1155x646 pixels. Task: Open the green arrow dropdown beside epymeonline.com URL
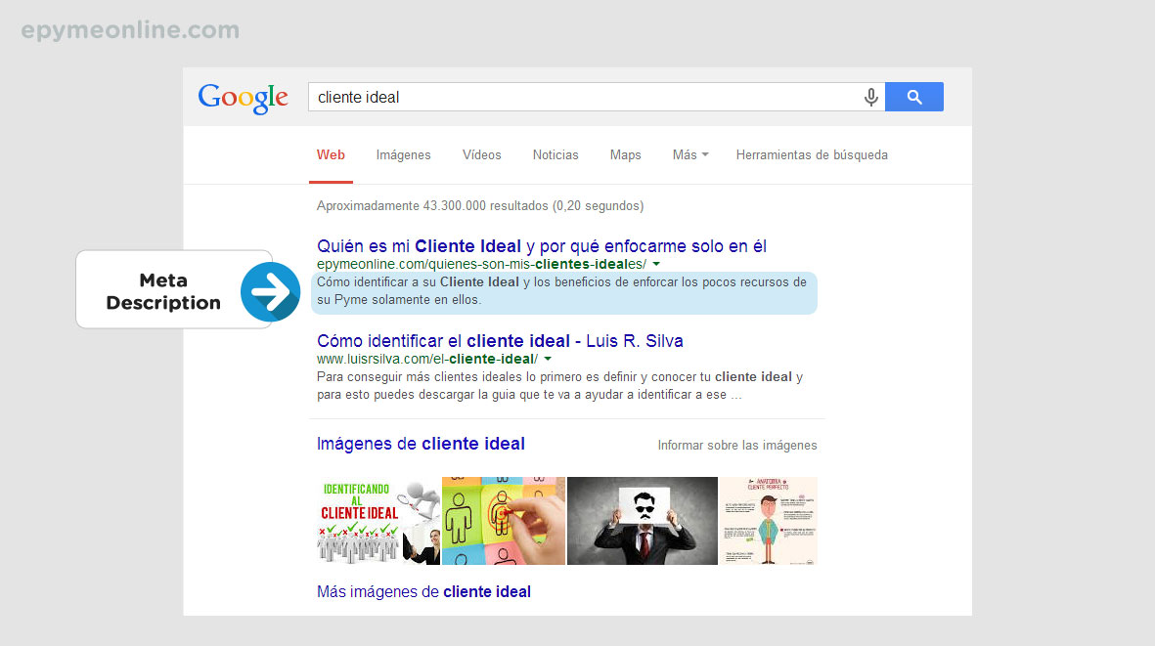655,264
